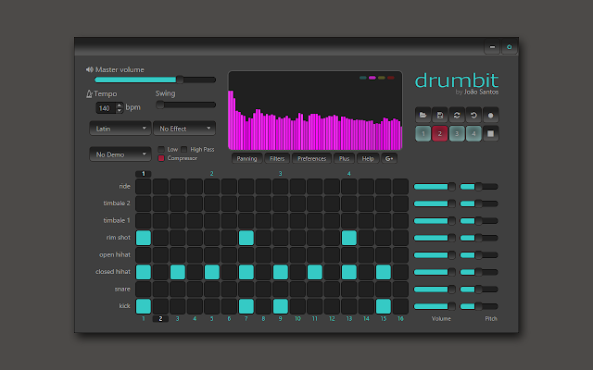The image size is (593, 370).
Task: Open the Preferences tab
Action: click(311, 158)
